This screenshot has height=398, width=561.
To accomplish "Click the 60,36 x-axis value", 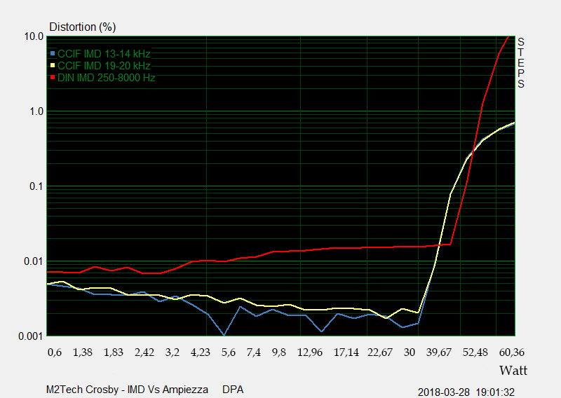I will point(512,352).
